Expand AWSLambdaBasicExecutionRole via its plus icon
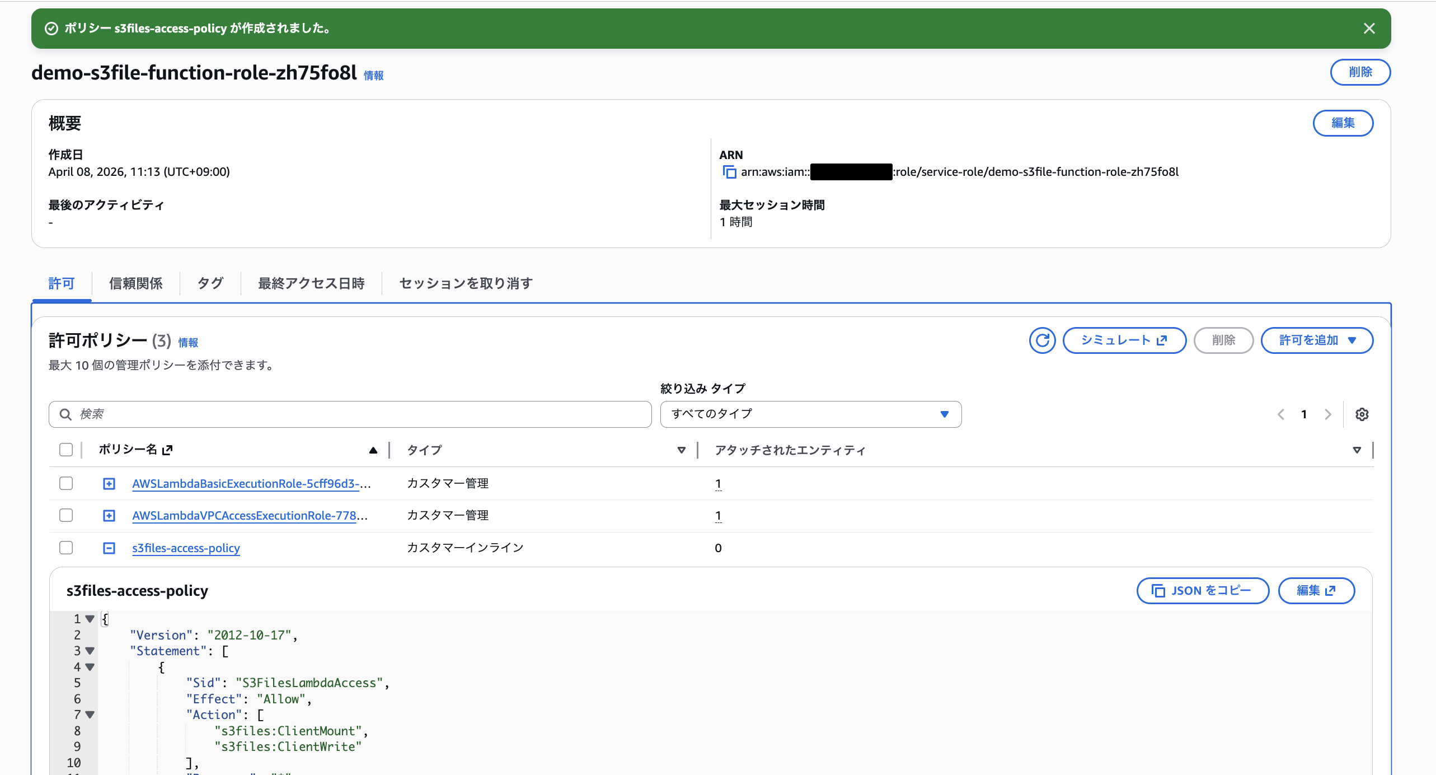This screenshot has height=775, width=1436. point(109,483)
